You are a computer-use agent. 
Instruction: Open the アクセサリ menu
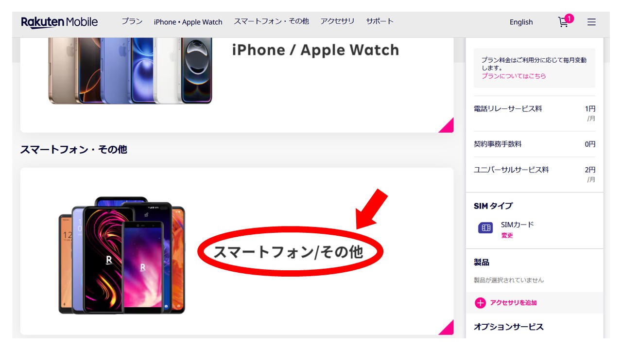[x=337, y=21]
